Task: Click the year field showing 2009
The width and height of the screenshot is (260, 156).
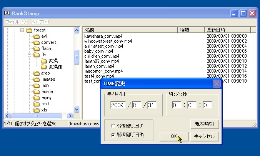Action: pyautogui.click(x=118, y=105)
